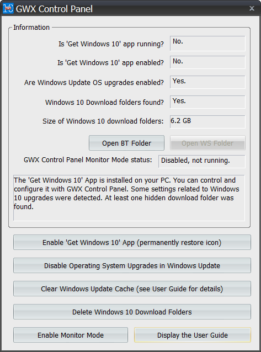
Task: Enable Monitor Mode
Action: pyautogui.click(x=71, y=335)
